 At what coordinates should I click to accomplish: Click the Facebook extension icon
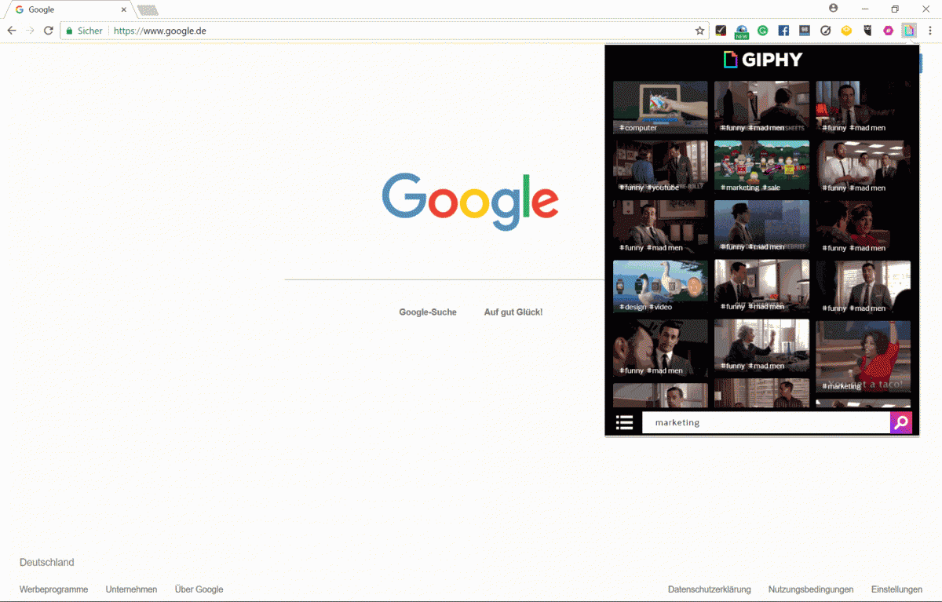783,31
